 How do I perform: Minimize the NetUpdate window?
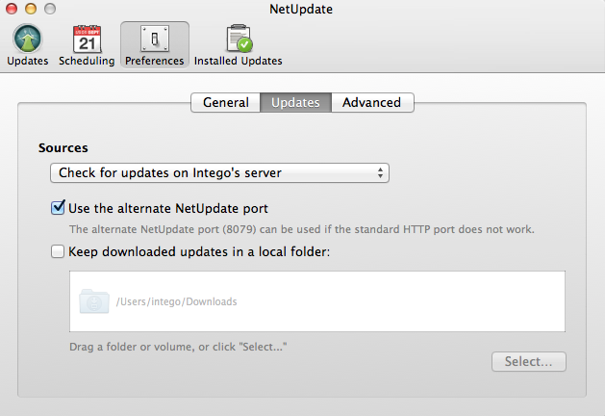point(31,9)
